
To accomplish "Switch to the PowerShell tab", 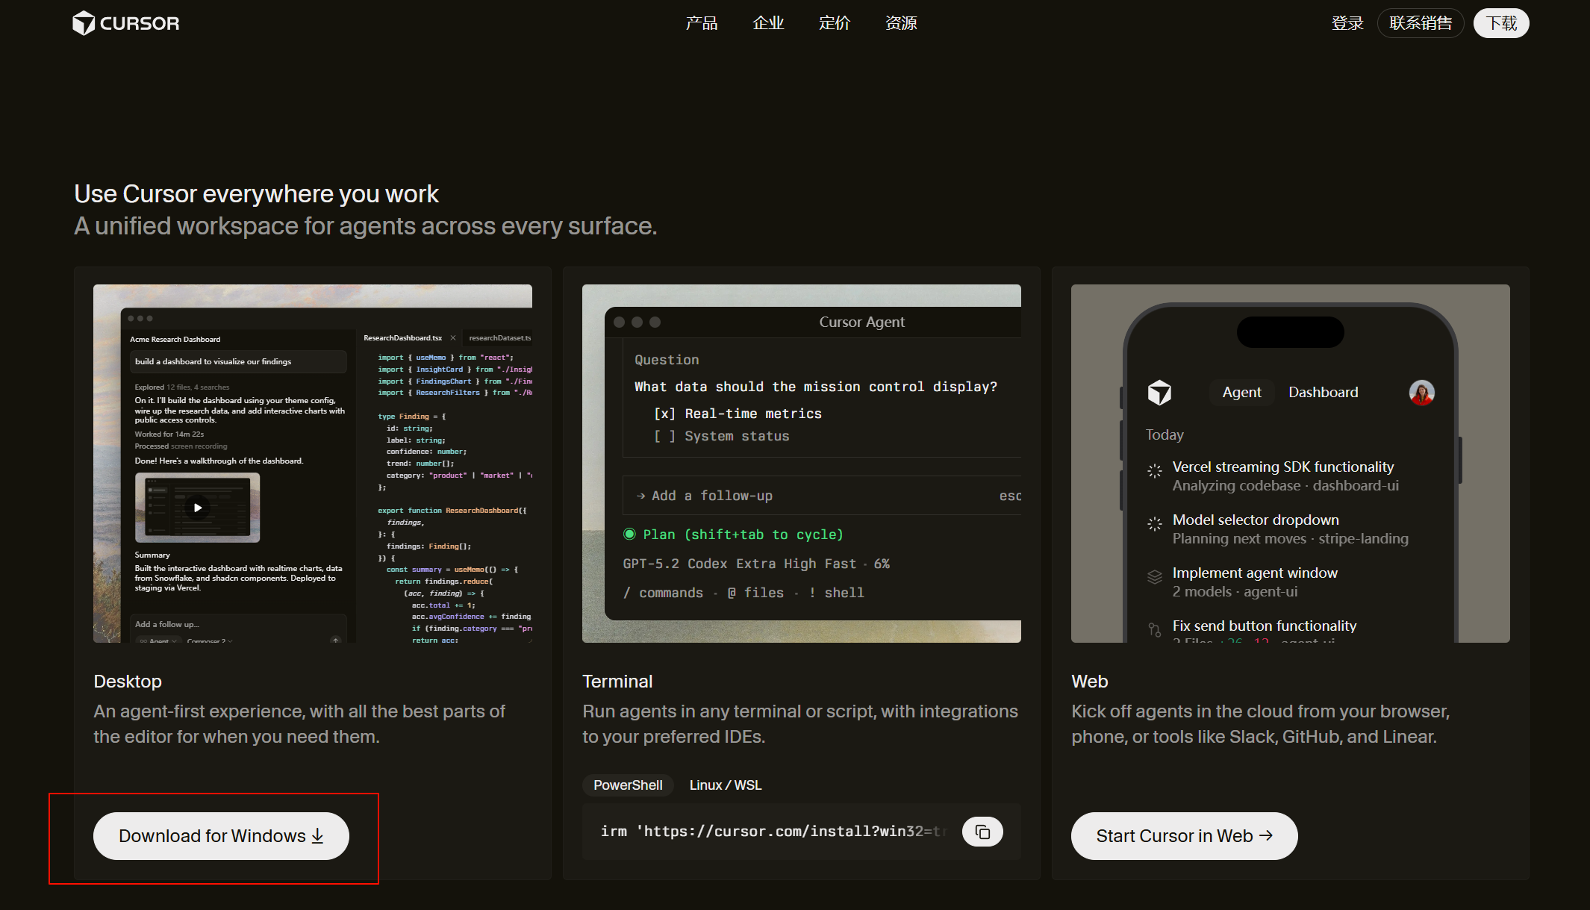I will click(x=628, y=785).
